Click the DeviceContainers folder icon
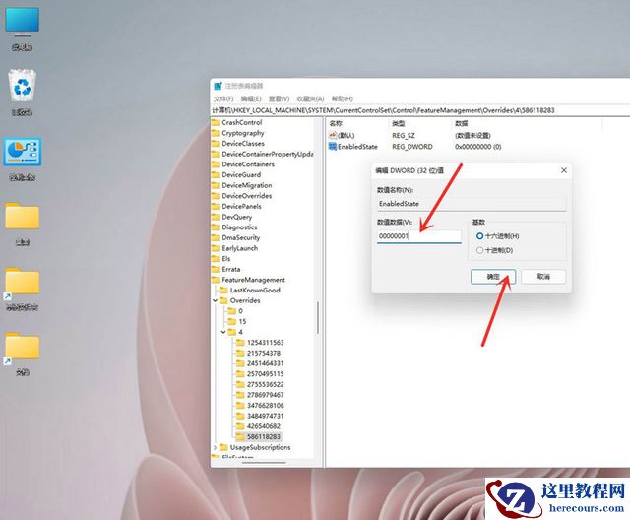630x520 pixels. tap(216, 163)
